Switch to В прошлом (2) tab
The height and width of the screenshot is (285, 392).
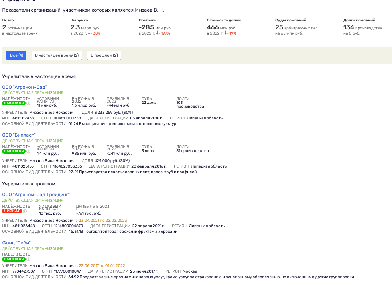click(104, 55)
